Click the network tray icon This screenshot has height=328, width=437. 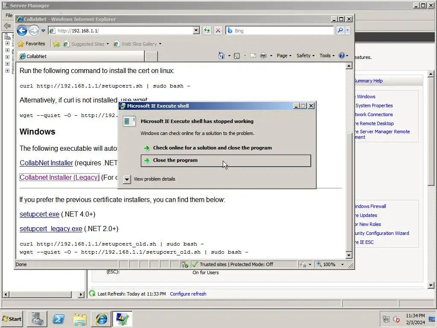tap(386, 319)
